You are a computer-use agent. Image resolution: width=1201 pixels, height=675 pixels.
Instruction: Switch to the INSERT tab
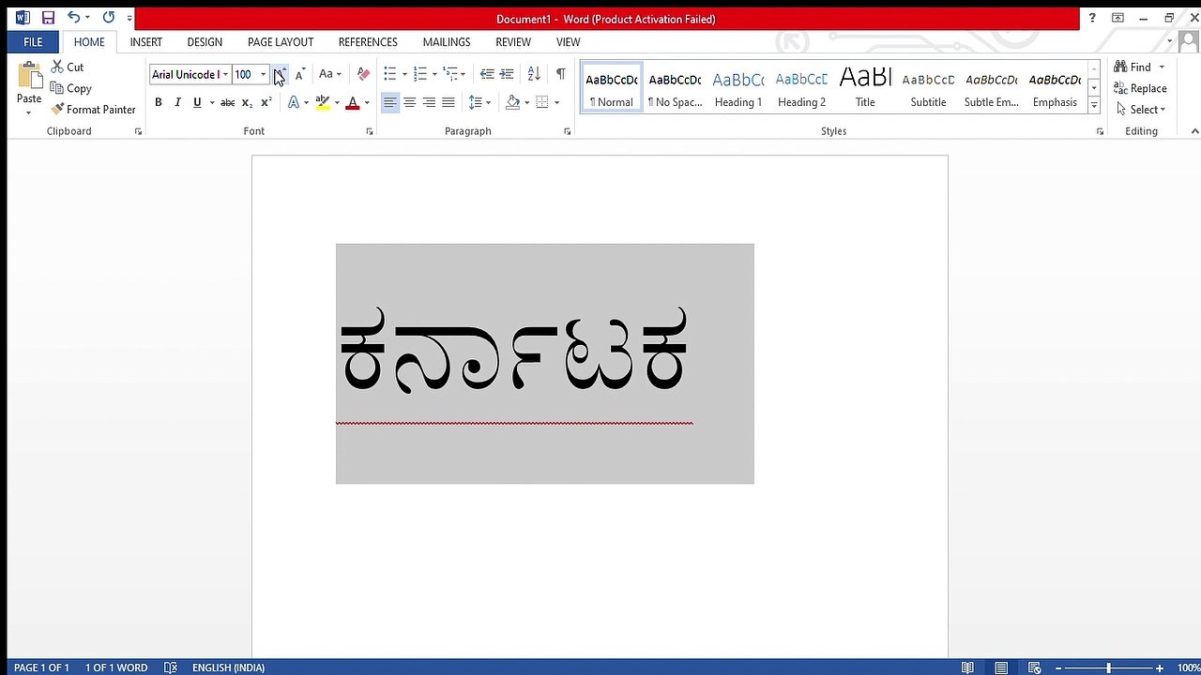pyautogui.click(x=146, y=42)
